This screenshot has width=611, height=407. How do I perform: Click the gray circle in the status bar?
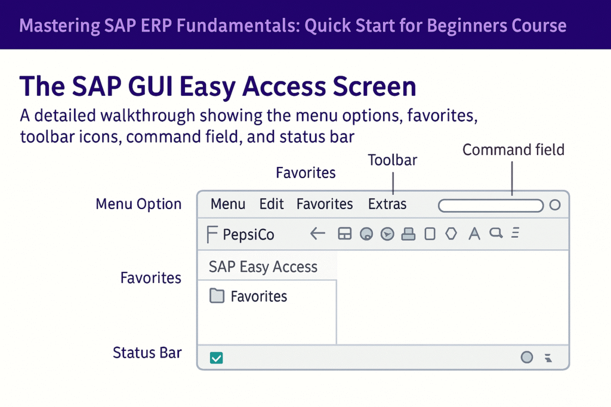coord(527,357)
